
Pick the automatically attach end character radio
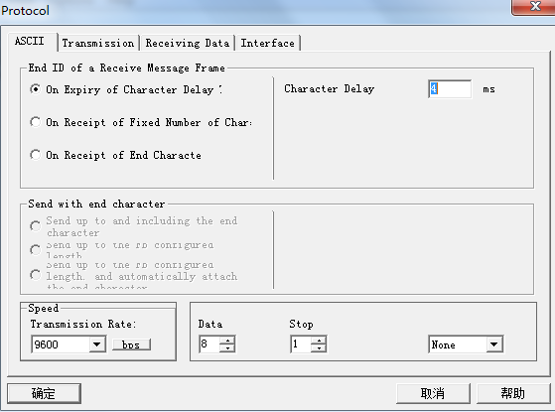tap(35, 275)
